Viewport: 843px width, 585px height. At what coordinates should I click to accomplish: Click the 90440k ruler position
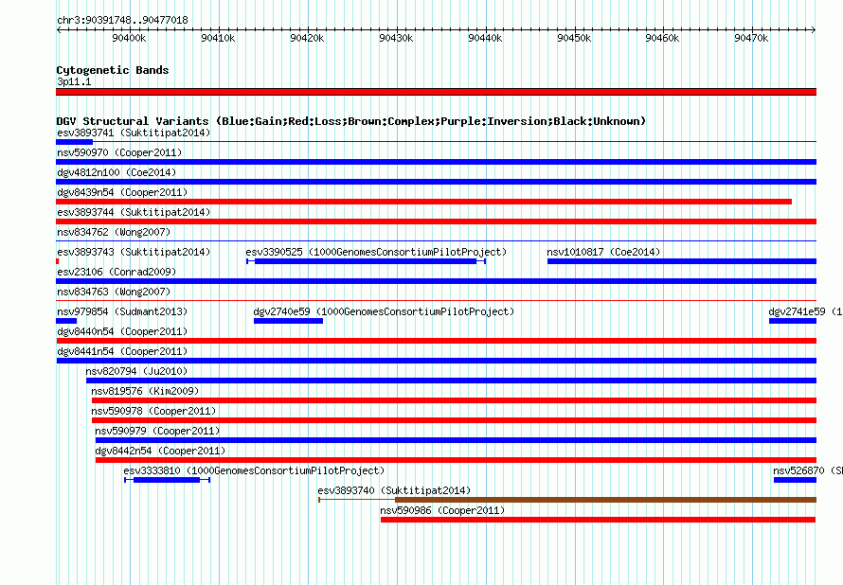tap(486, 38)
